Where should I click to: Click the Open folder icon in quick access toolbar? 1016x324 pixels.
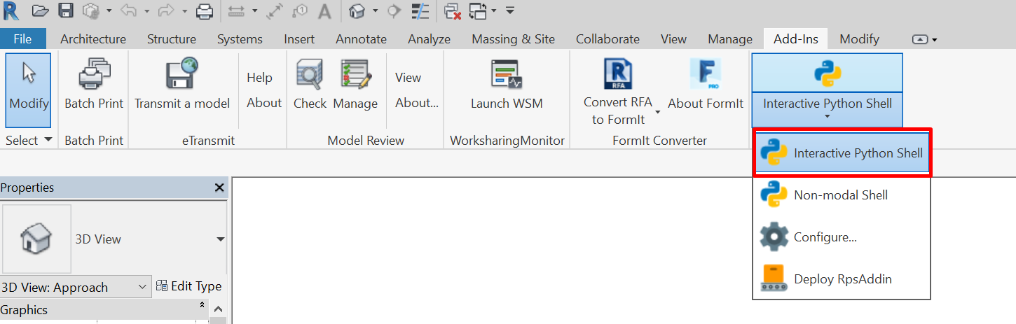41,11
